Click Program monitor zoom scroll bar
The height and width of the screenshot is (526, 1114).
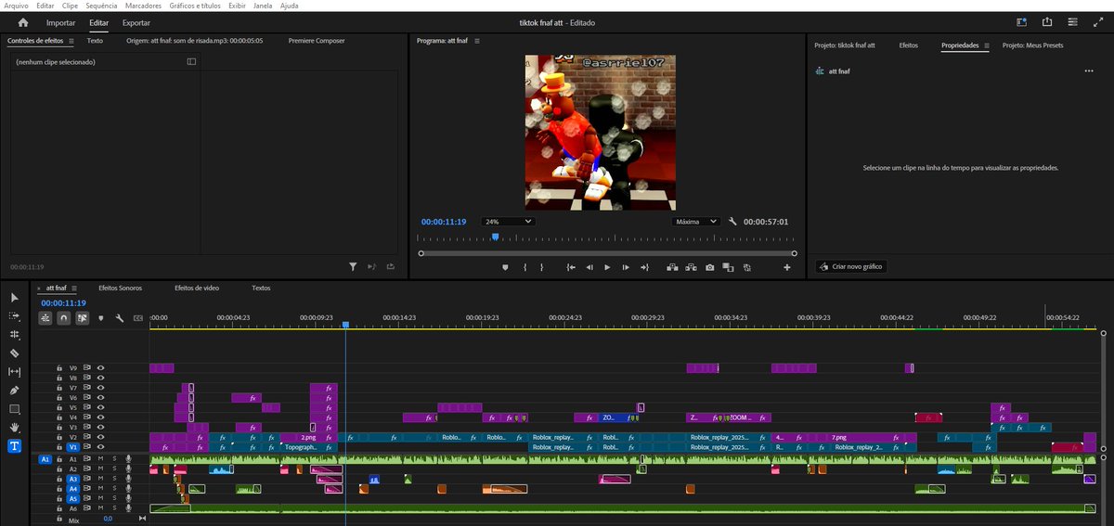click(608, 253)
